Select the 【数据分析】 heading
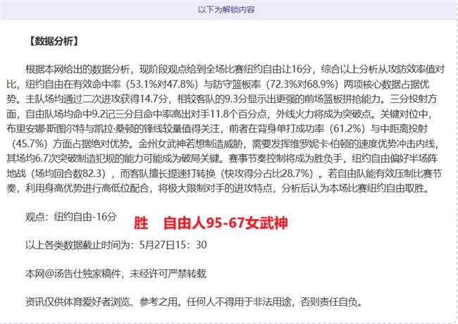458x324 pixels. 54,41
